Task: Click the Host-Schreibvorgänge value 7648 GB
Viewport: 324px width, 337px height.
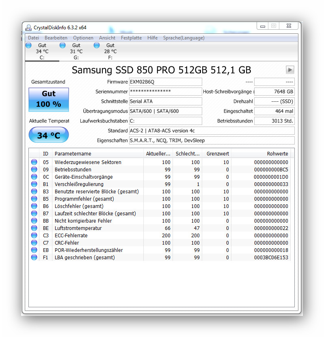Action: coord(274,92)
